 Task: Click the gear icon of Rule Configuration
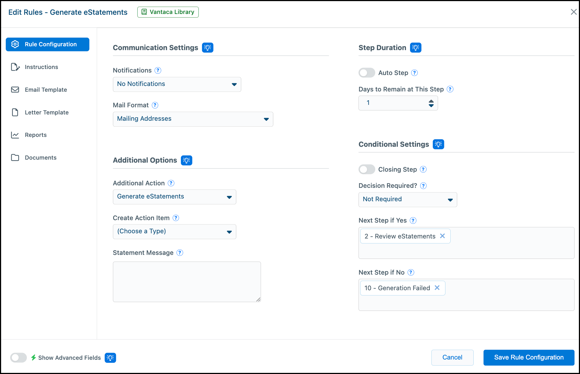pyautogui.click(x=15, y=44)
